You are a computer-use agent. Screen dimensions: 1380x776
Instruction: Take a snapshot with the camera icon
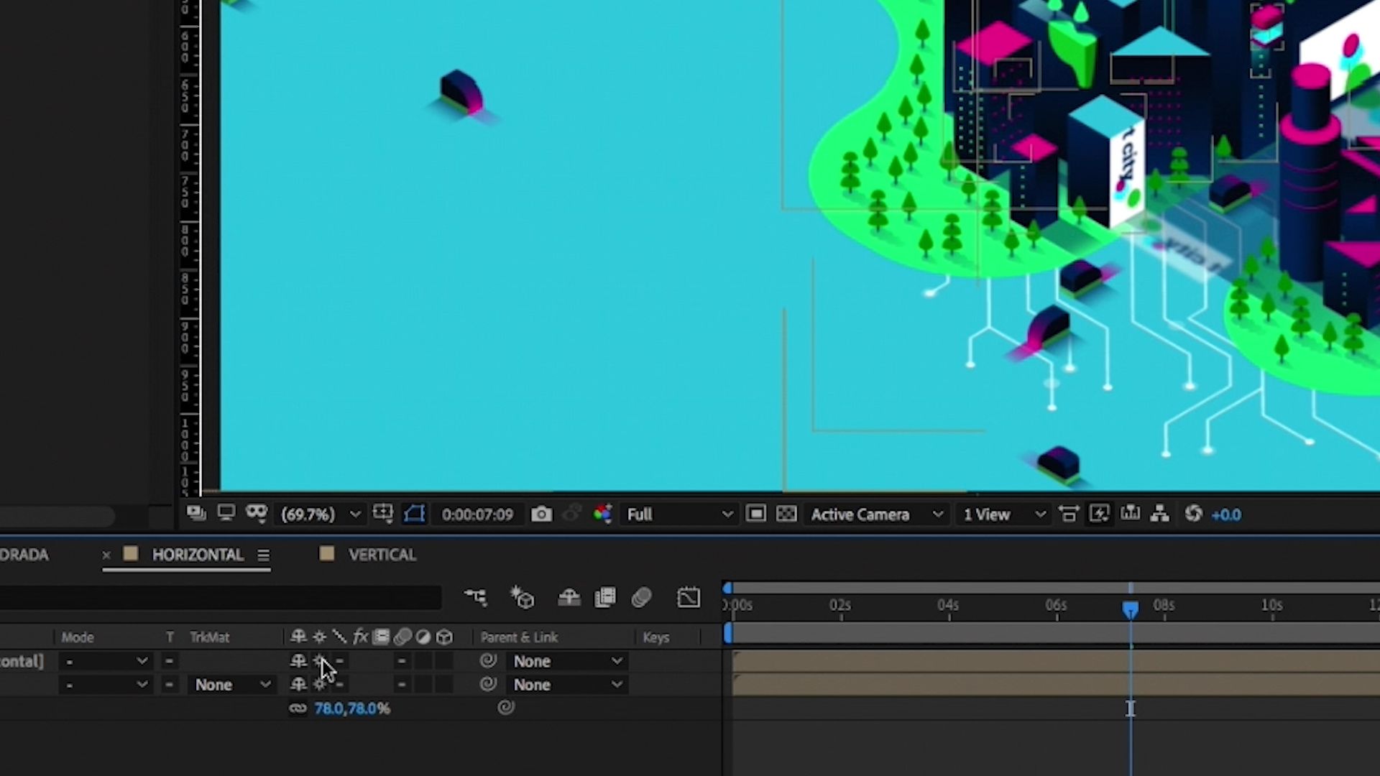click(541, 514)
